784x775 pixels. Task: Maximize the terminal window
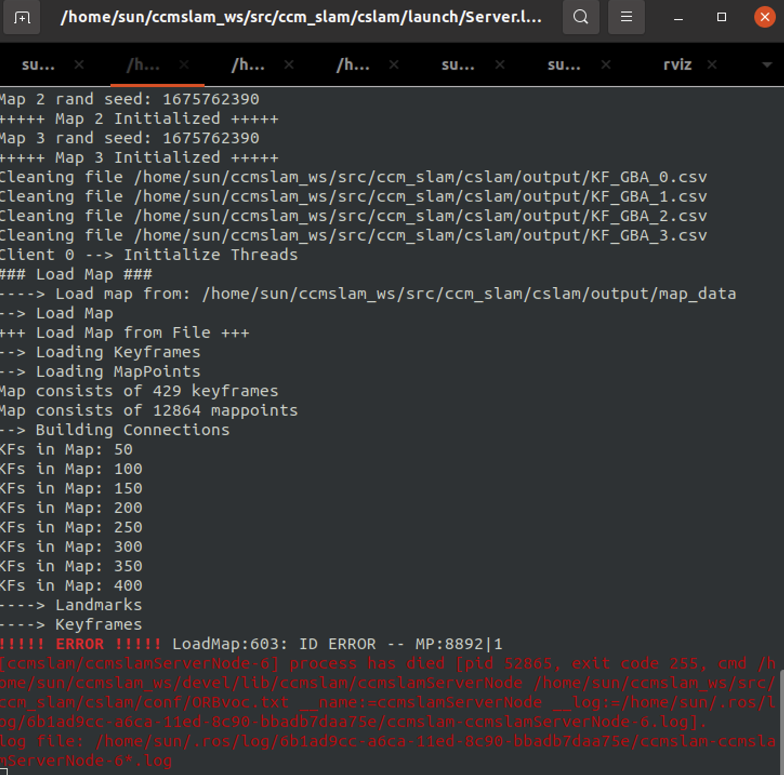(721, 17)
